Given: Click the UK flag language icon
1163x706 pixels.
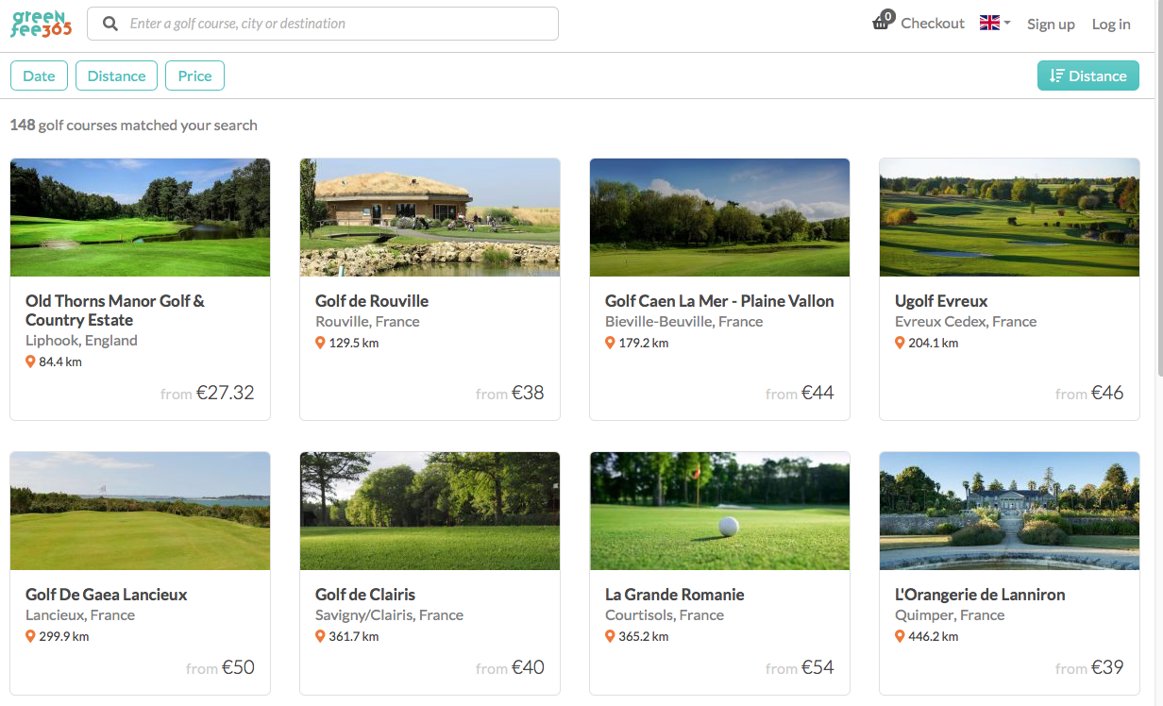Looking at the screenshot, I should 989,23.
